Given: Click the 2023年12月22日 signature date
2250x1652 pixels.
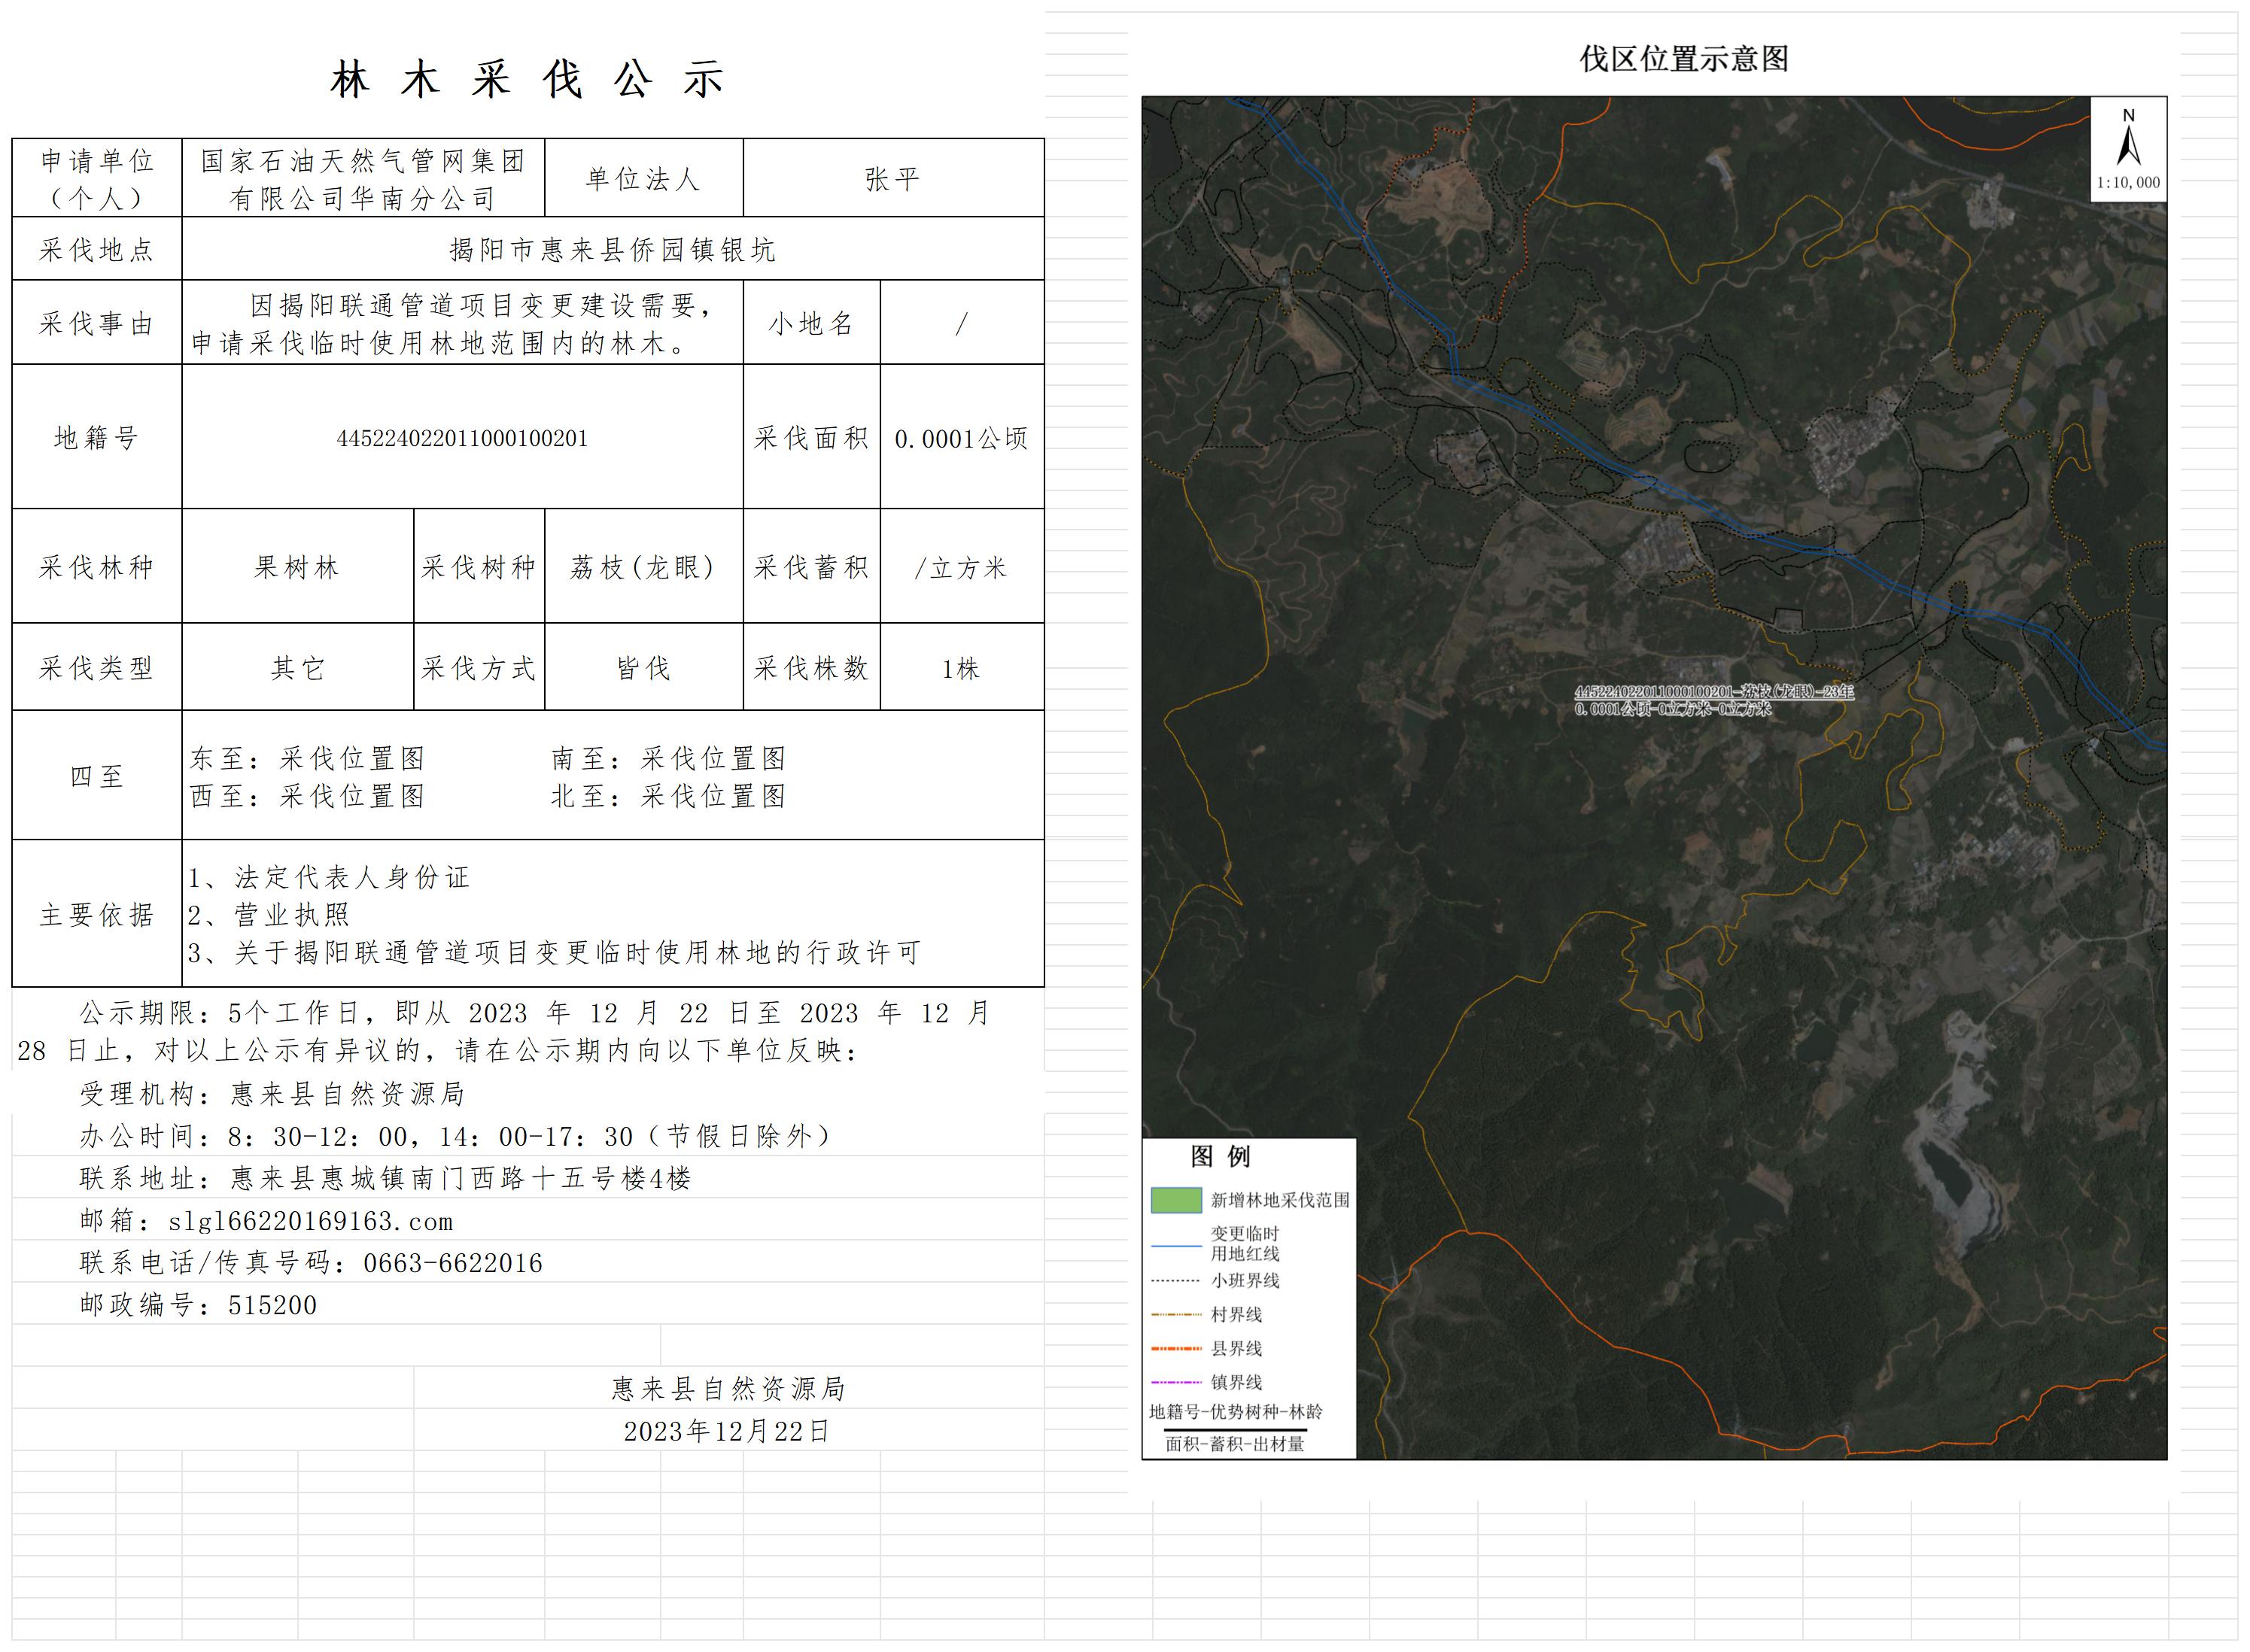Looking at the screenshot, I should pos(726,1431).
